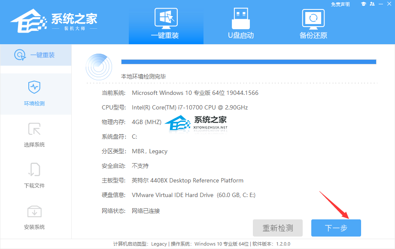Click the 重新检测 button
Screen dimensions: 395x249
(278, 228)
